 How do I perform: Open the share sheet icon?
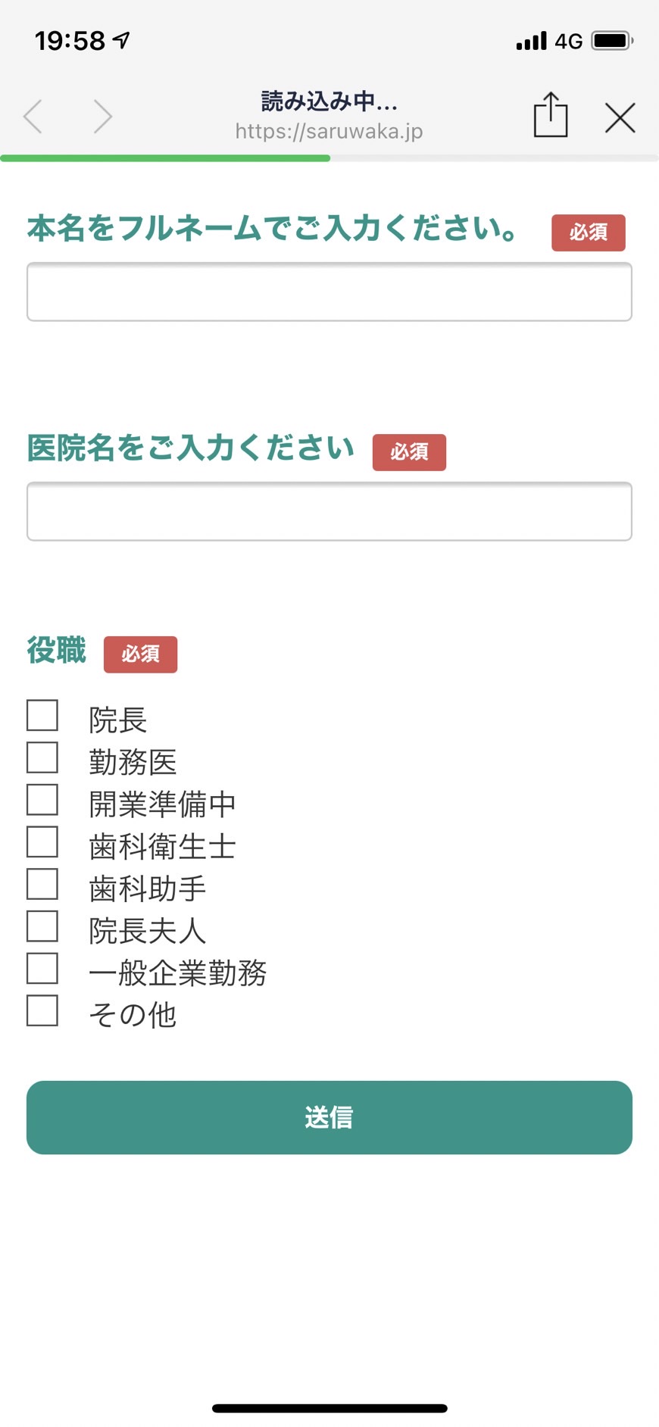pyautogui.click(x=551, y=114)
